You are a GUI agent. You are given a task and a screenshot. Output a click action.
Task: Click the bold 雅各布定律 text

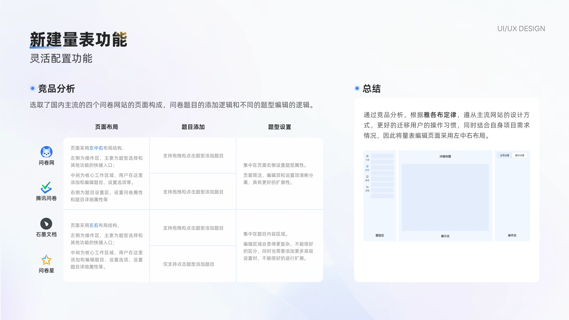coord(440,115)
